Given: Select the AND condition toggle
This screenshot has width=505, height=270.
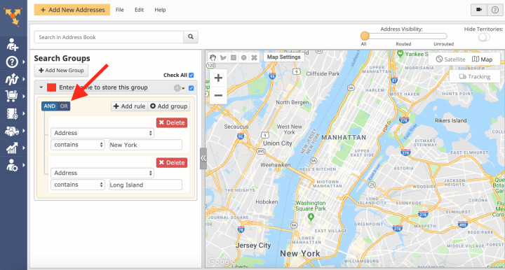Looking at the screenshot, I should pos(50,106).
